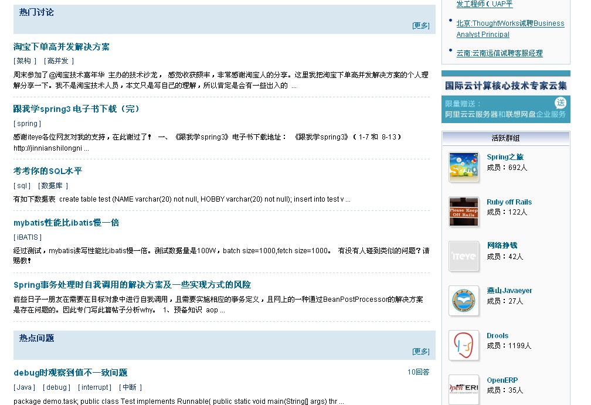
Task: Select the 中断 tag
Action: click(x=130, y=387)
